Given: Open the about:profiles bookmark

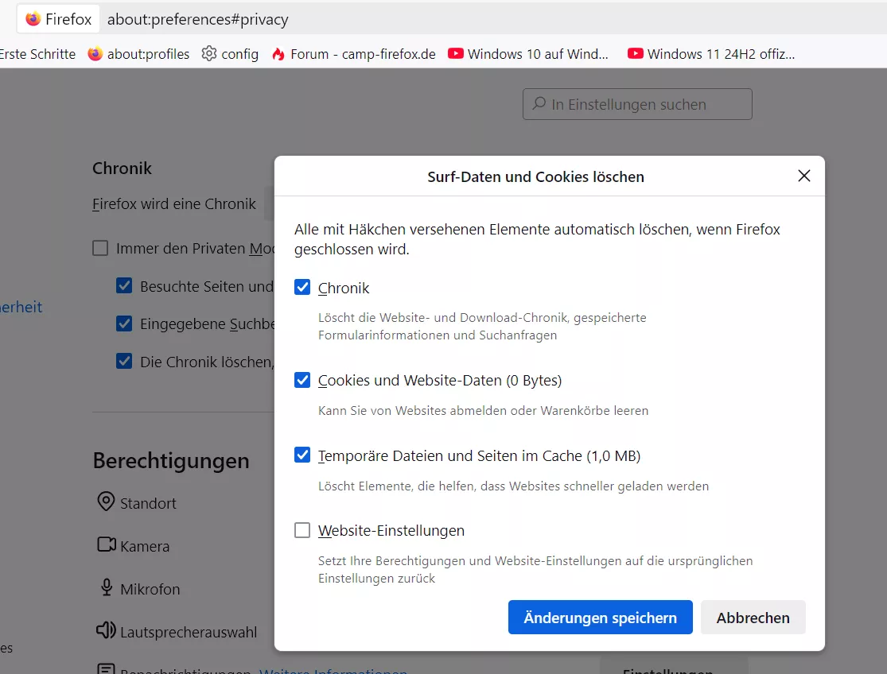Looking at the screenshot, I should point(139,54).
